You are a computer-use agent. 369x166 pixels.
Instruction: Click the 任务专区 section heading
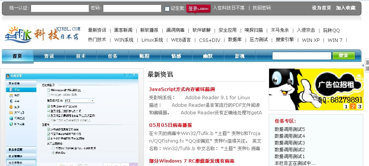(x=285, y=121)
